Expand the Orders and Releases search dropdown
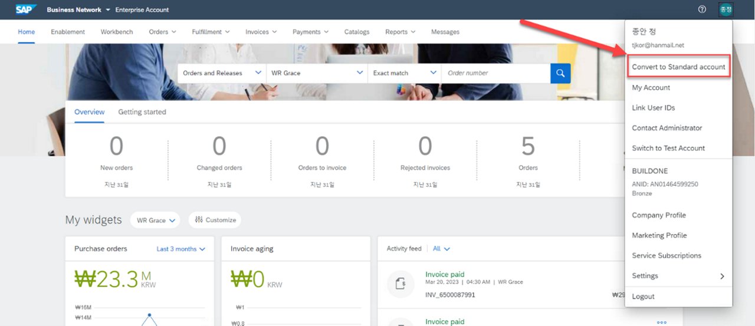Image resolution: width=755 pixels, height=326 pixels. (258, 73)
